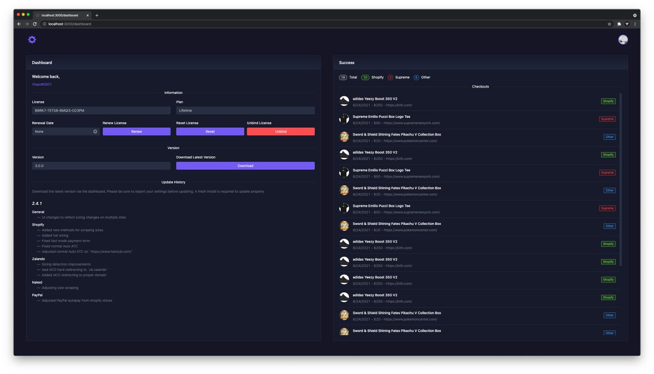Viewport: 654px width, 374px height.
Task: Open a new browser tab with plus
Action: pyautogui.click(x=97, y=15)
